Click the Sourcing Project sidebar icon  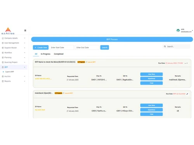click(3, 62)
